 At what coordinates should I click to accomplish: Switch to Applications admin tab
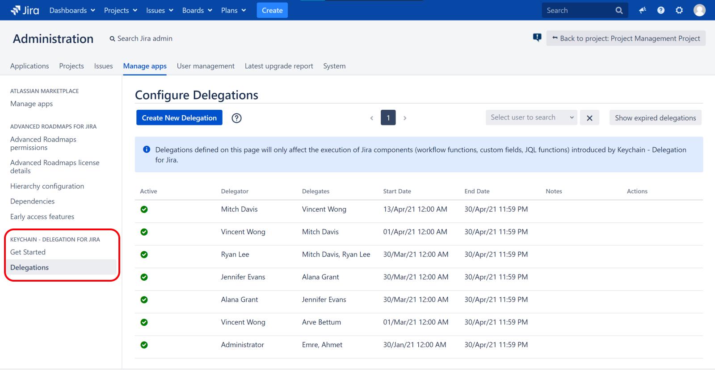coord(29,66)
